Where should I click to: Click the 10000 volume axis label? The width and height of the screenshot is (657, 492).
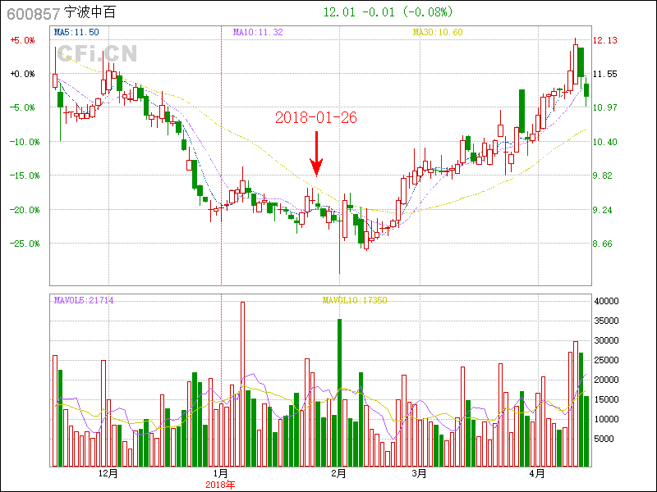606,419
